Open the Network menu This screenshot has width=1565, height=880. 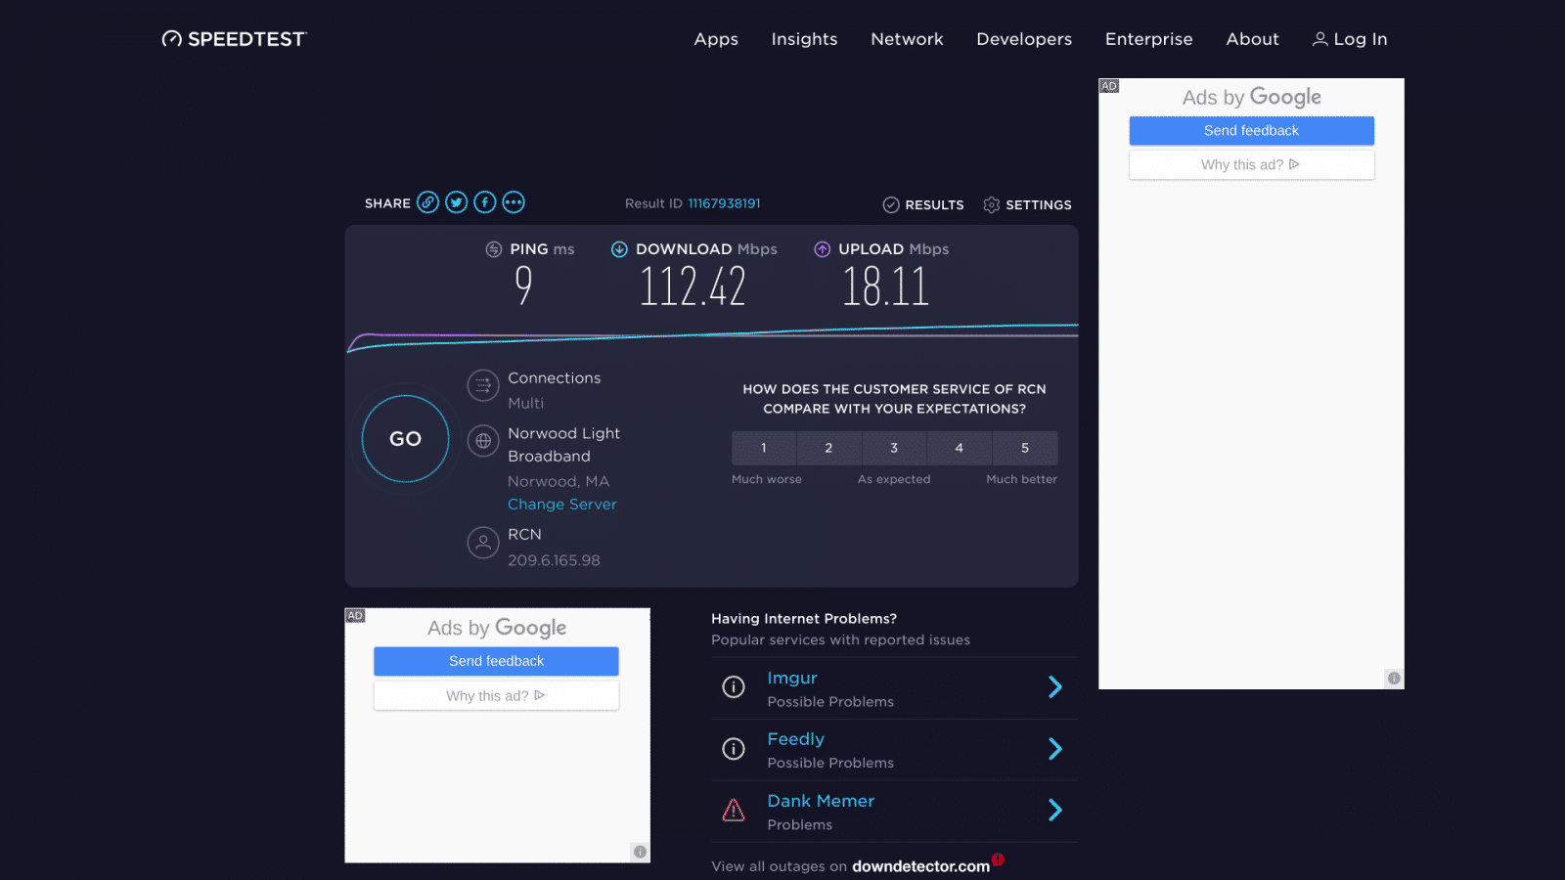pyautogui.click(x=907, y=39)
